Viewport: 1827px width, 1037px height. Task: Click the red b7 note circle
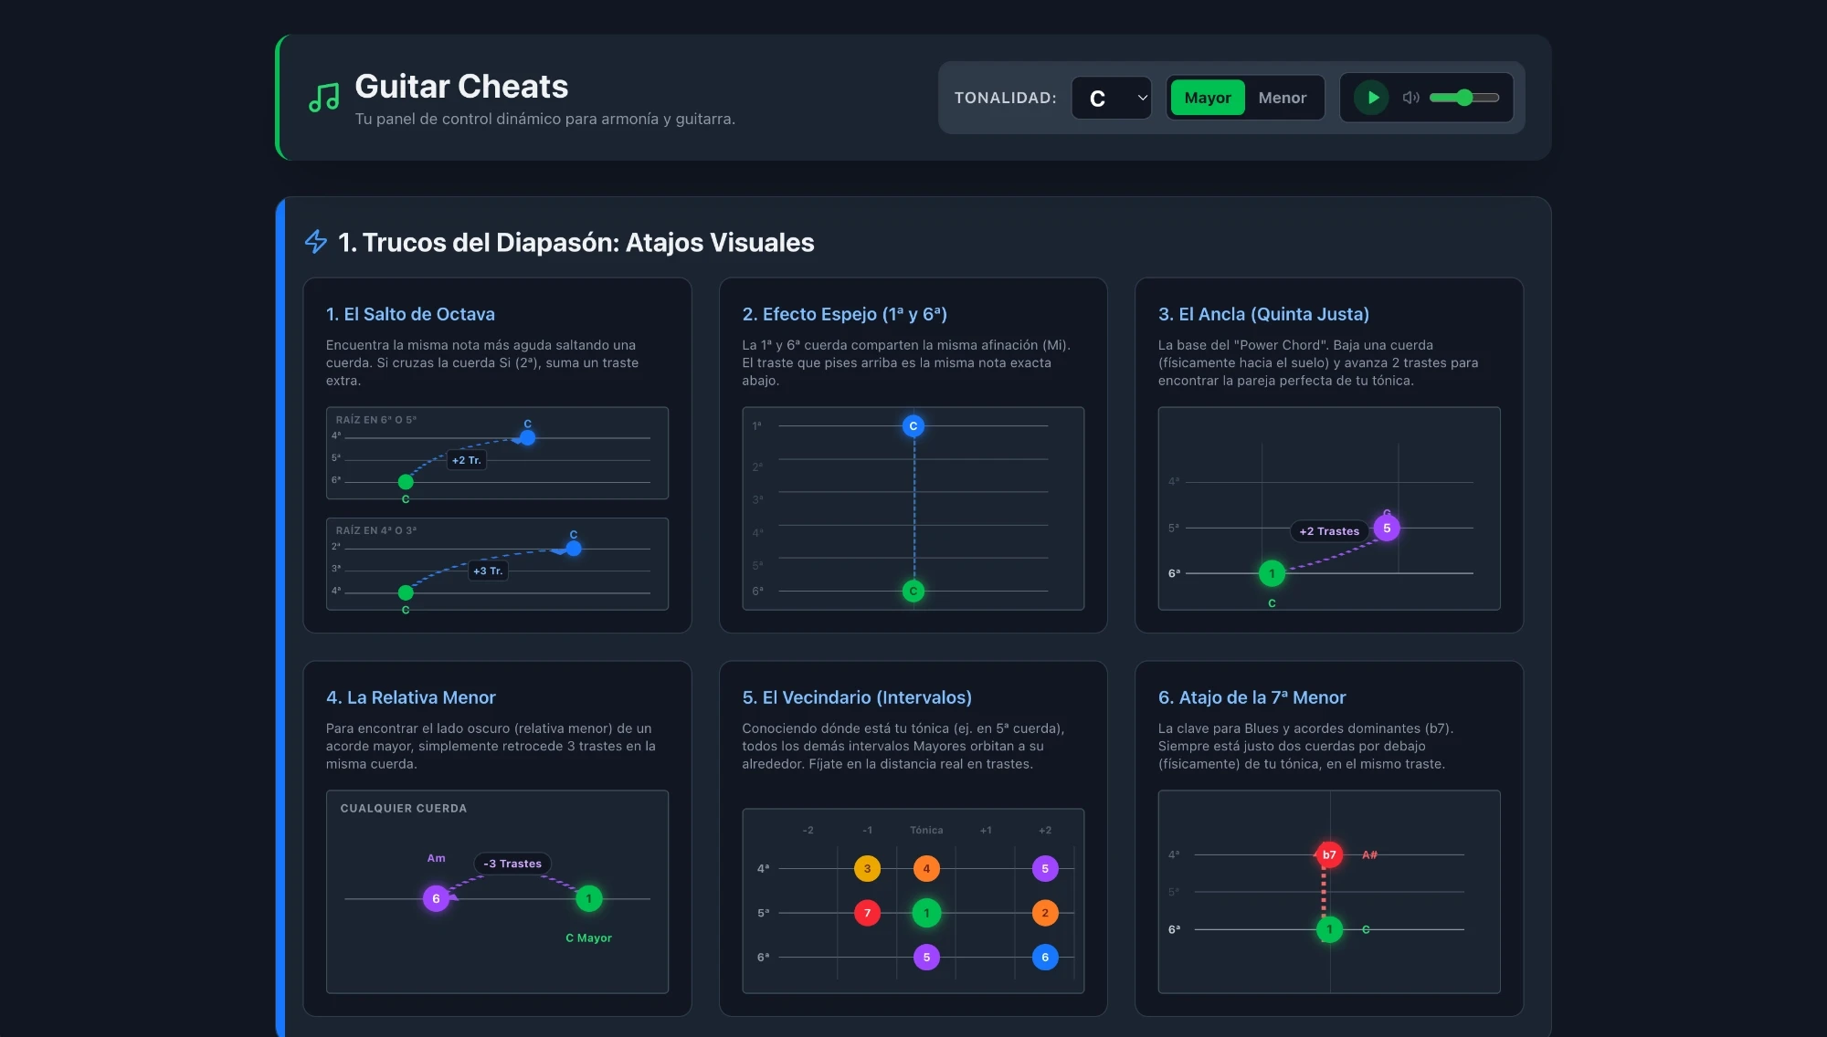[1329, 854]
